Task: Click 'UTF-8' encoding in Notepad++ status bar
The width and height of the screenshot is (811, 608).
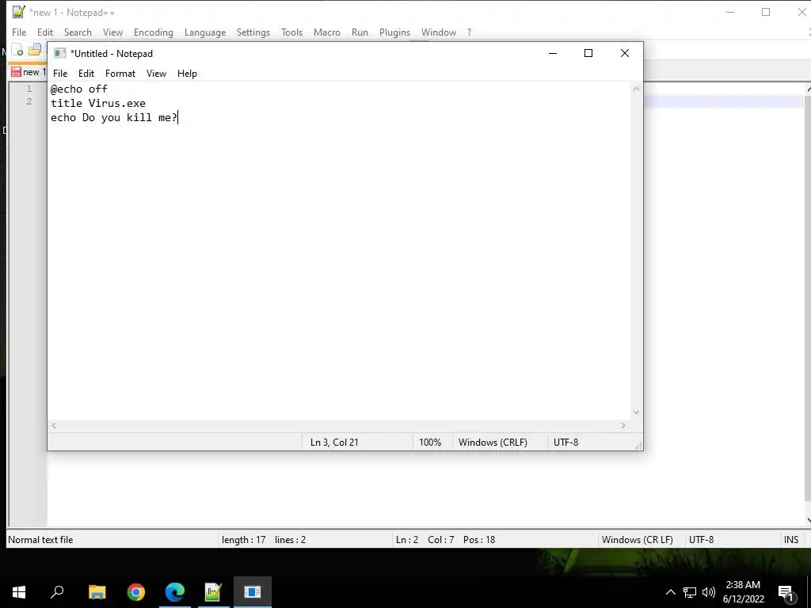Action: [x=701, y=540]
